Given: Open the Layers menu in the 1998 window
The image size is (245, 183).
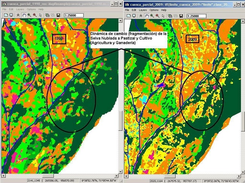Looking at the screenshot, I should 21,9.
